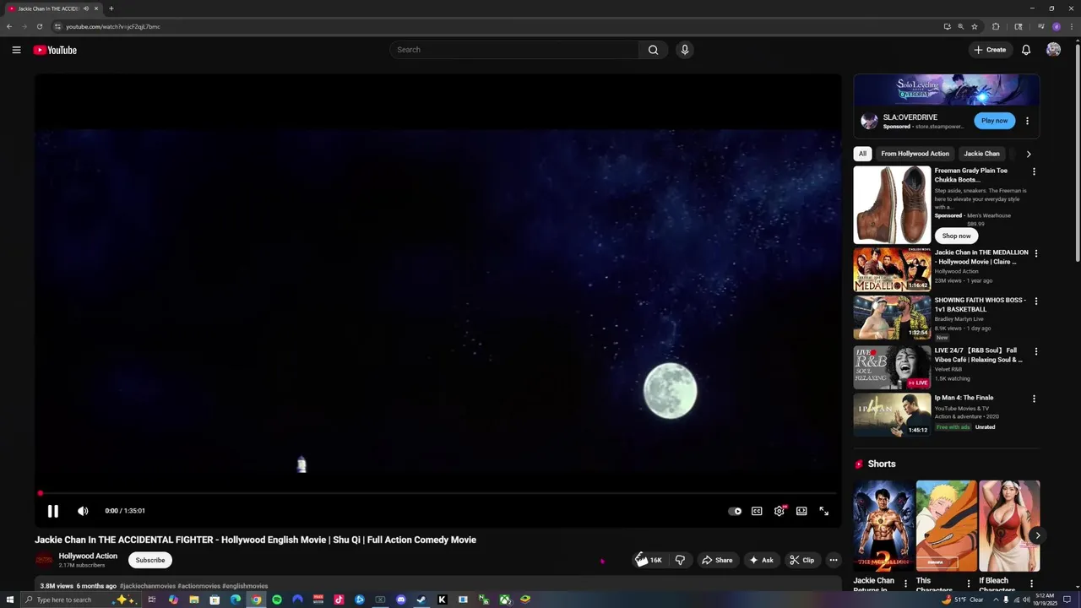
Task: Open the LIVE 24/7 R&B Soul stream
Action: tap(892, 367)
